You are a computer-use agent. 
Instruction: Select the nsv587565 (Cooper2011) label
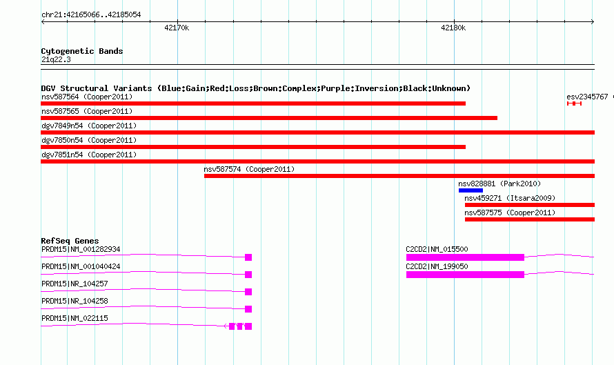coord(87,111)
